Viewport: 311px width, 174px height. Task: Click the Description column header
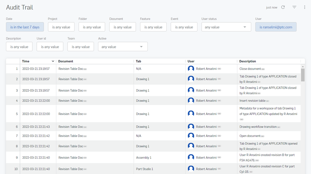pyautogui.click(x=248, y=61)
